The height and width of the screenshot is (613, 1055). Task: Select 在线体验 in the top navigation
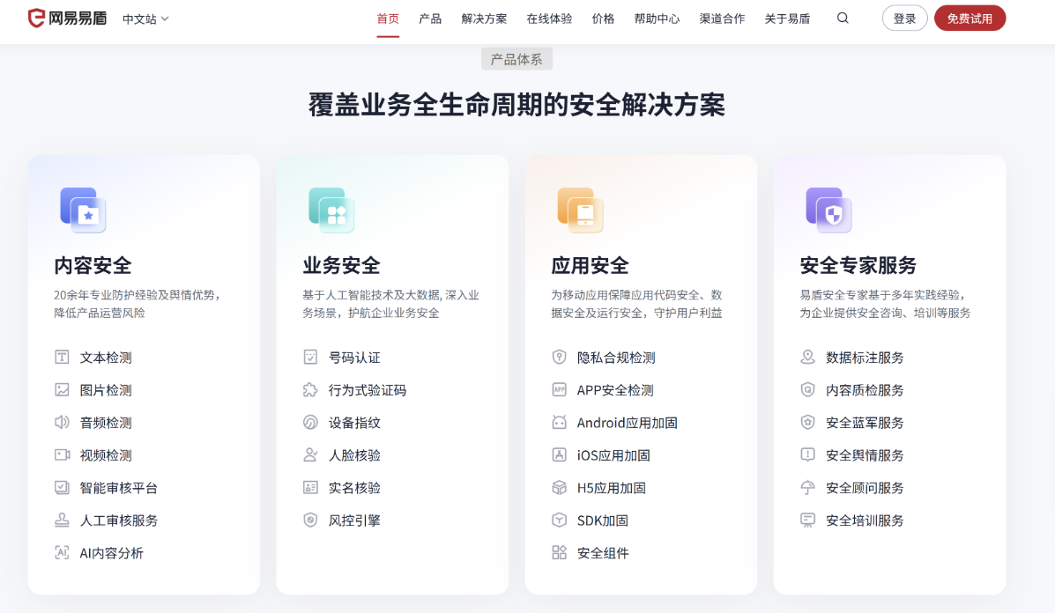click(549, 17)
